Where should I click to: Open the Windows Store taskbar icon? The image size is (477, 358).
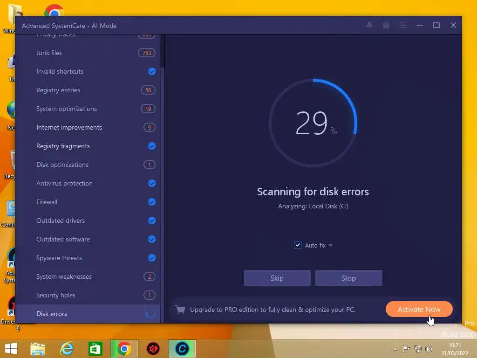tap(95, 349)
